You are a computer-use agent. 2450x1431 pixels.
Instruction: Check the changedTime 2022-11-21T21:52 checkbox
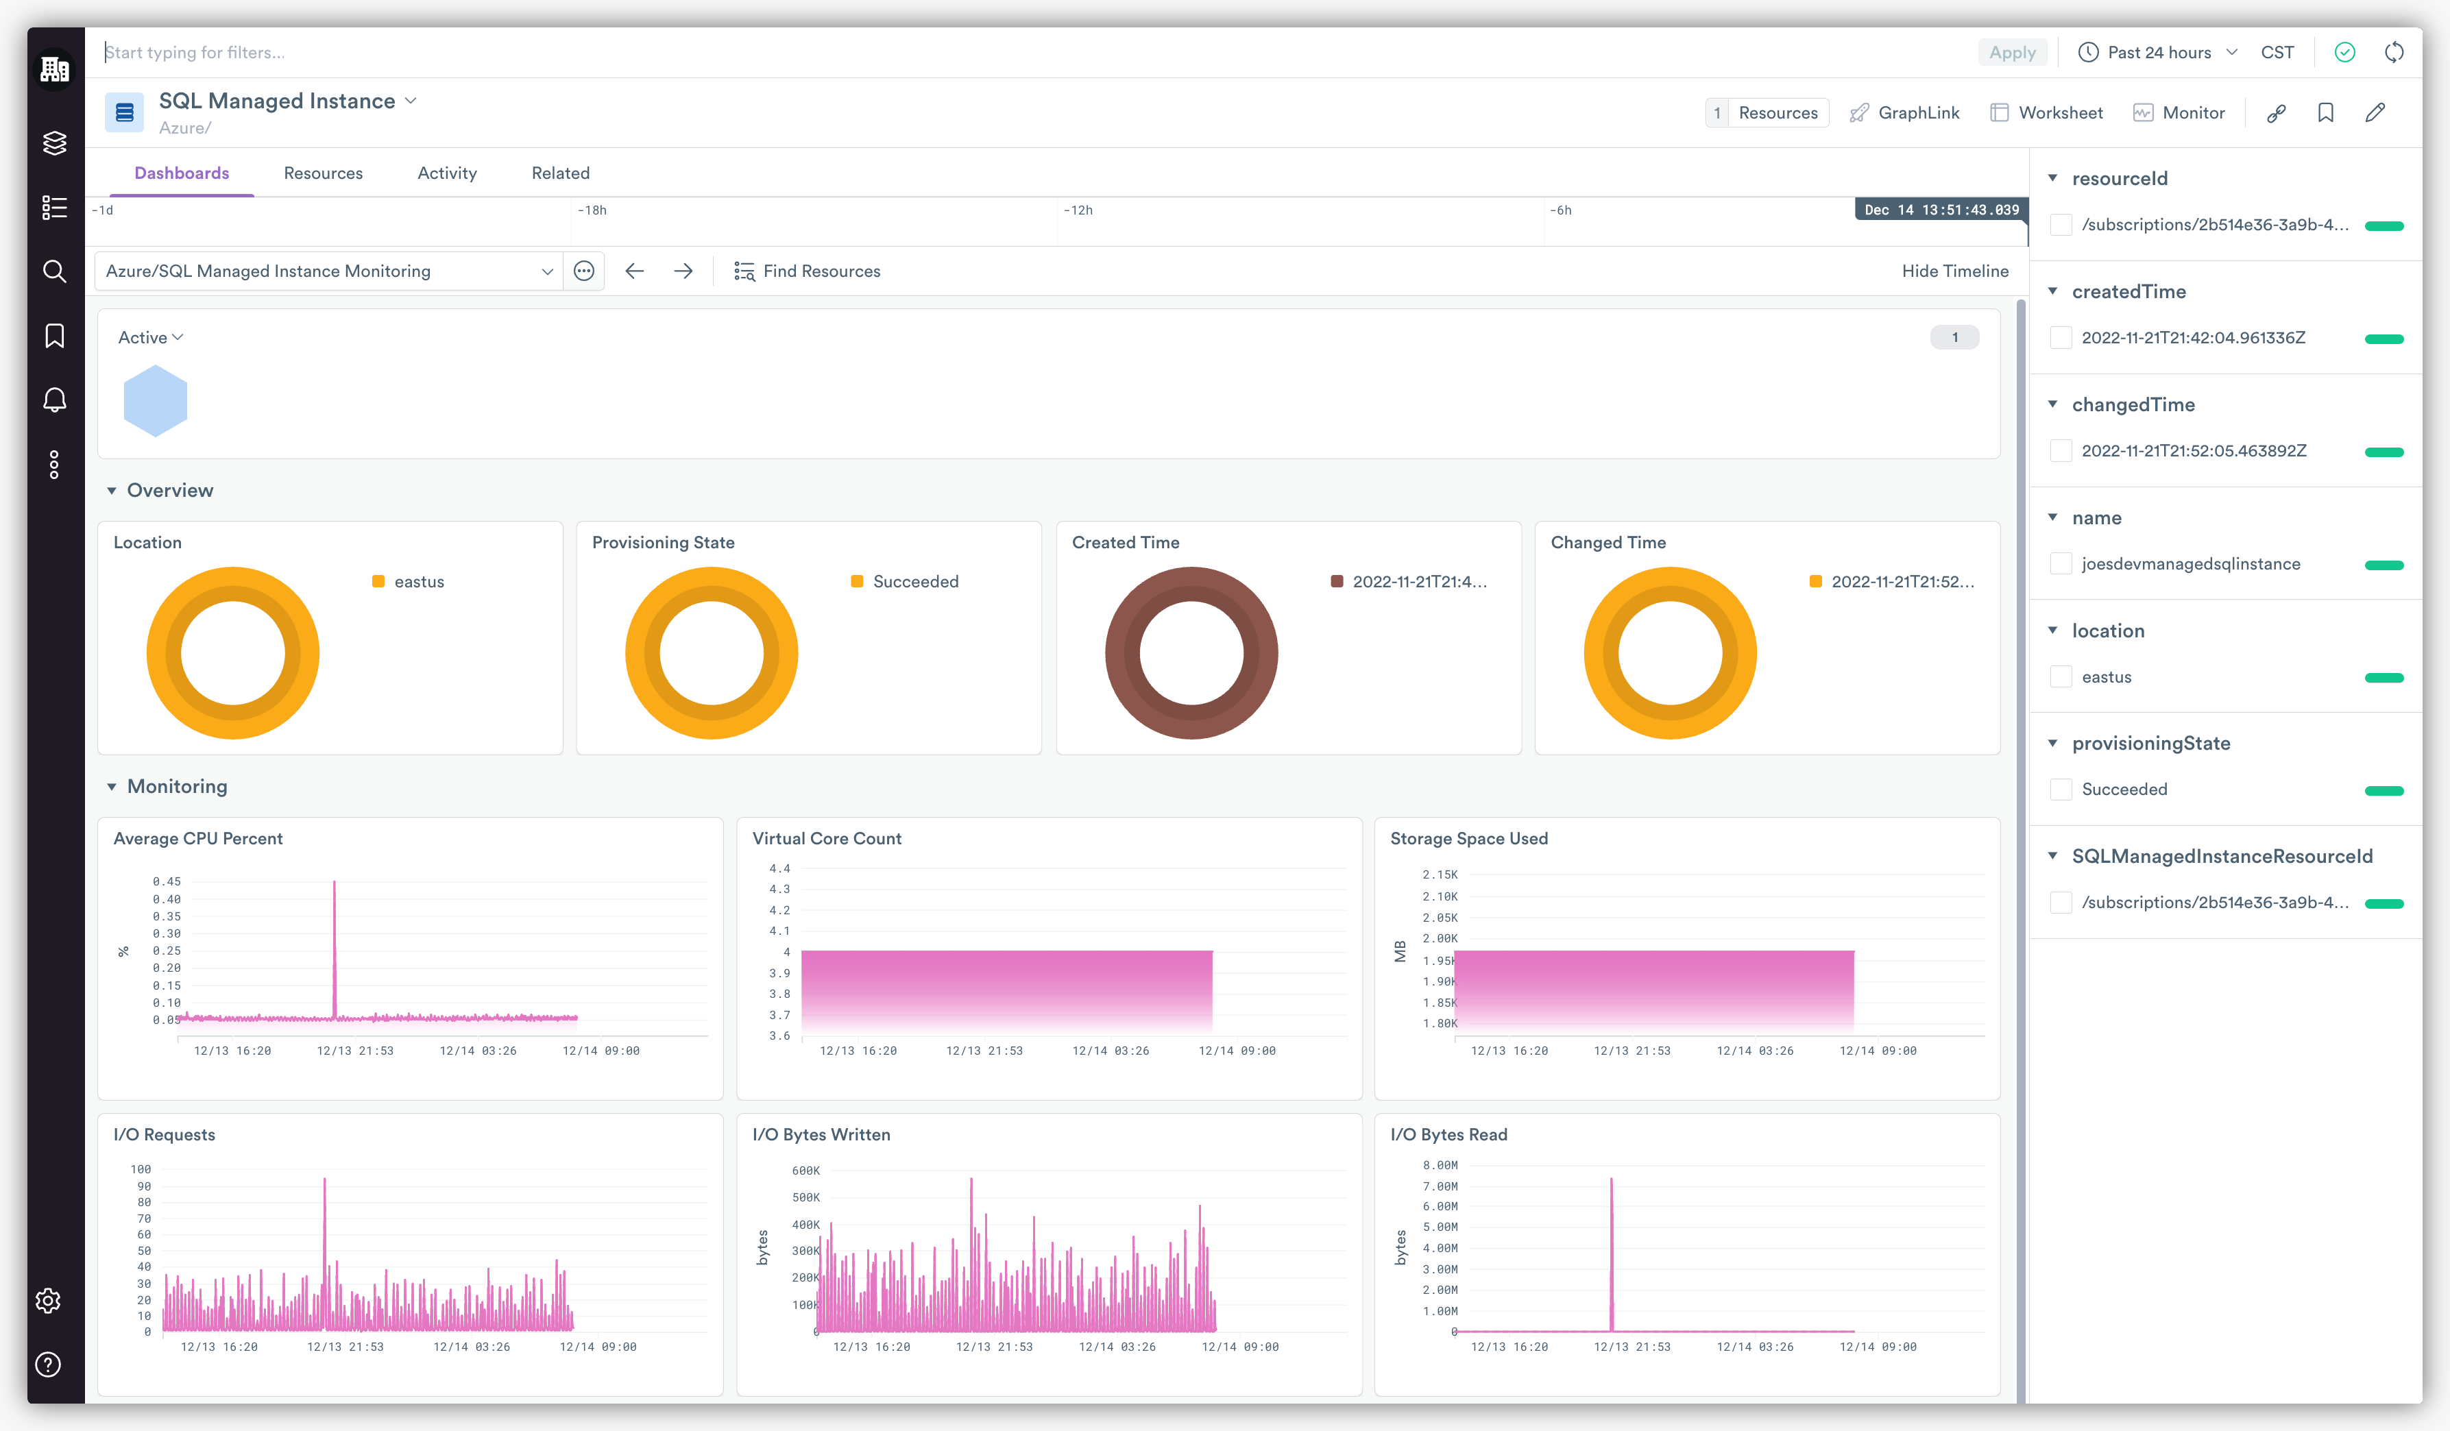tap(2060, 451)
